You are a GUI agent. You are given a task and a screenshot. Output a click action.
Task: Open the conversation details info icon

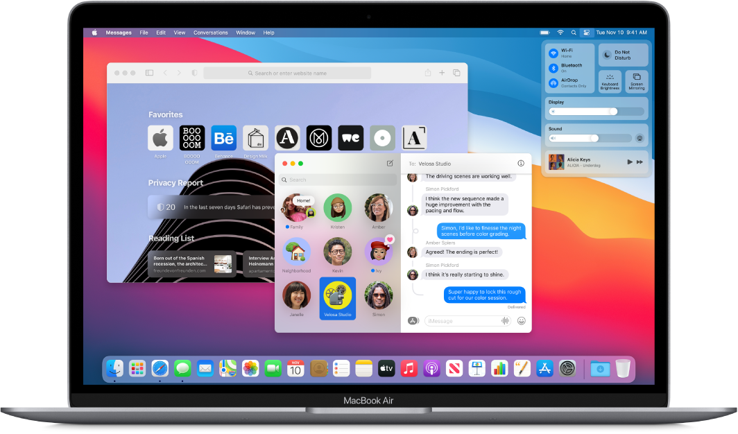coord(521,164)
